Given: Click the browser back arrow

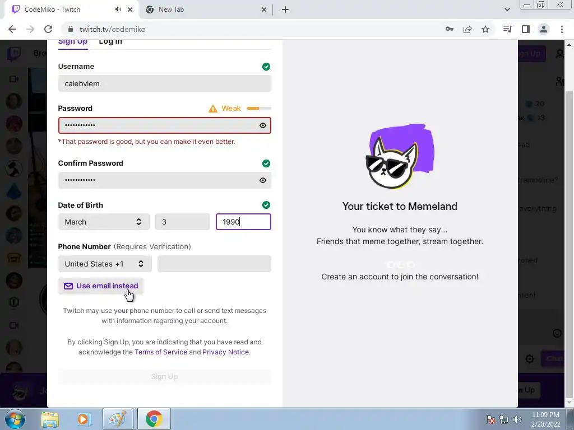Looking at the screenshot, I should pos(12,29).
